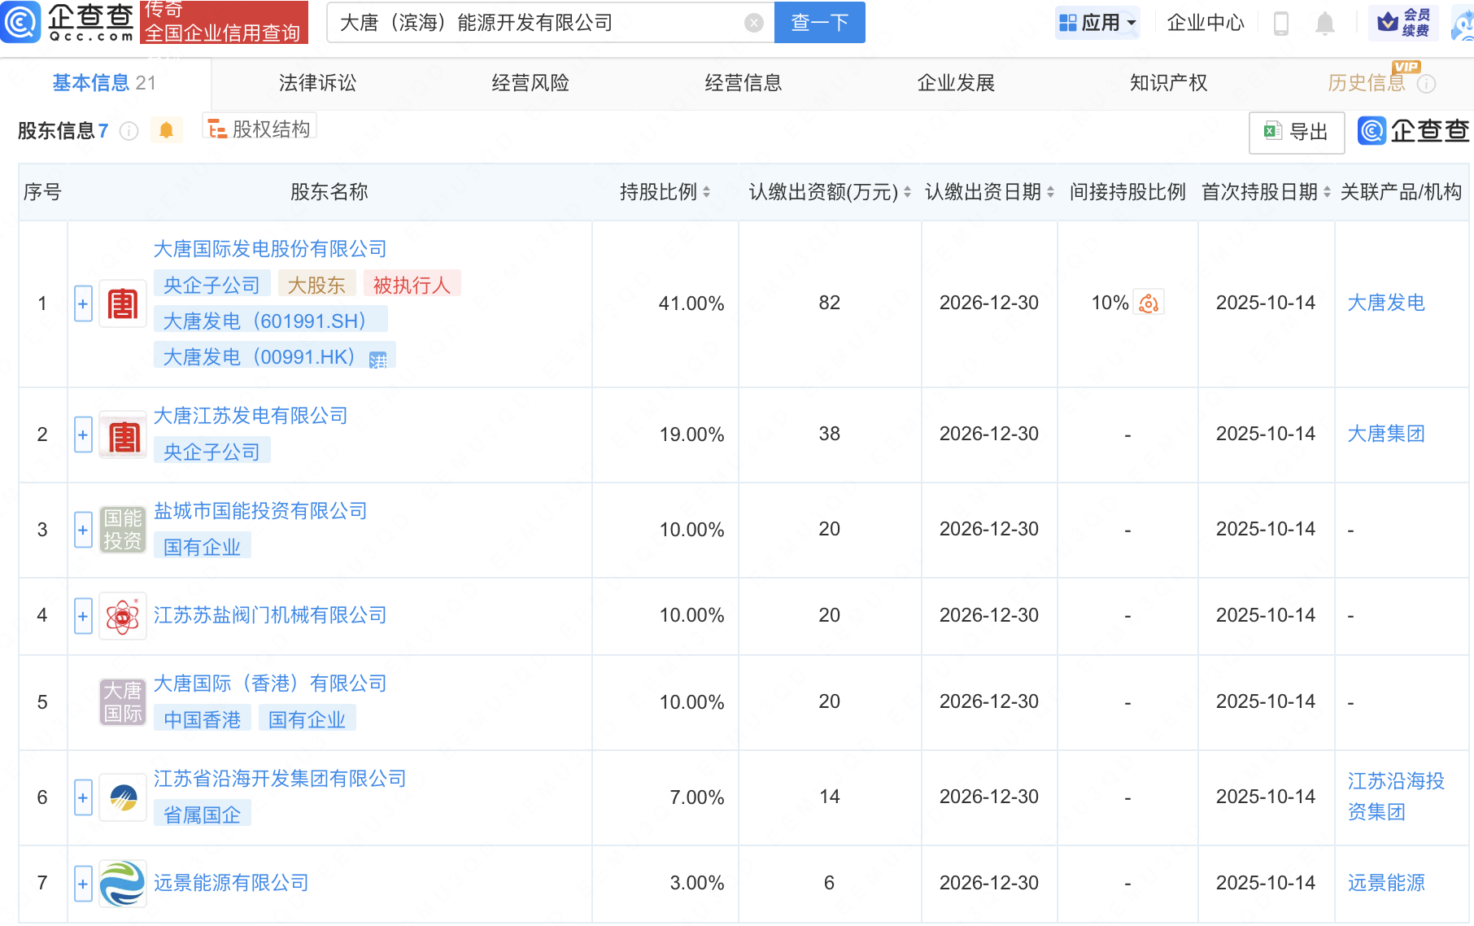This screenshot has width=1474, height=926.
Task: Export the table with 导出 button
Action: tap(1296, 132)
